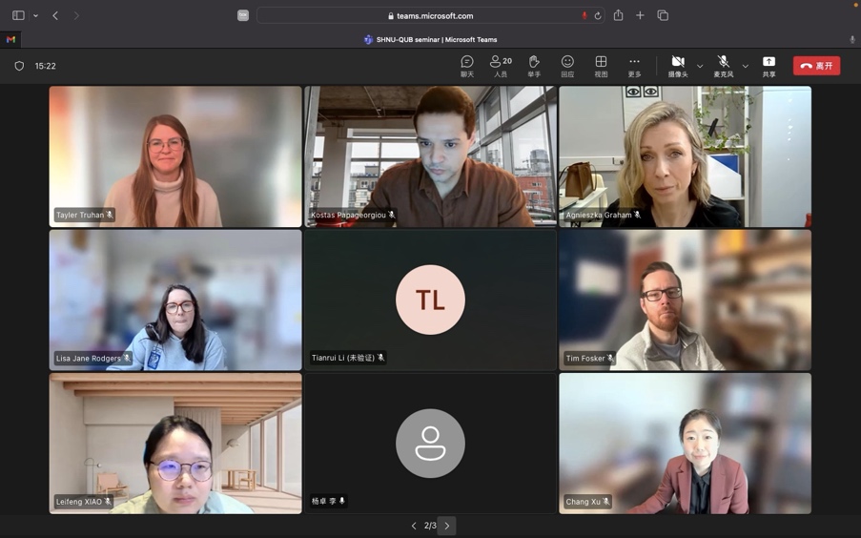This screenshot has width=861, height=538.
Task: Change the meeting view layout (视图)
Action: pos(601,66)
